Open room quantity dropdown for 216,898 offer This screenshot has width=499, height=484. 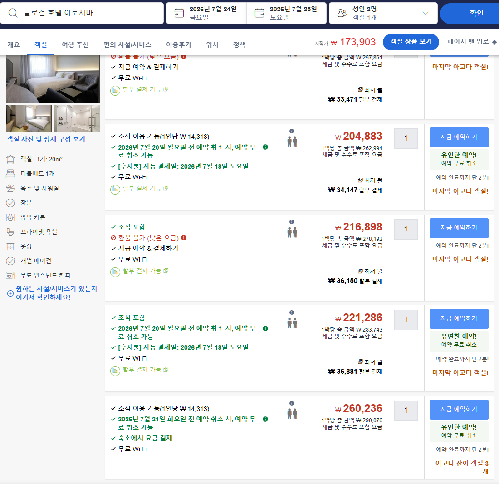(406, 229)
